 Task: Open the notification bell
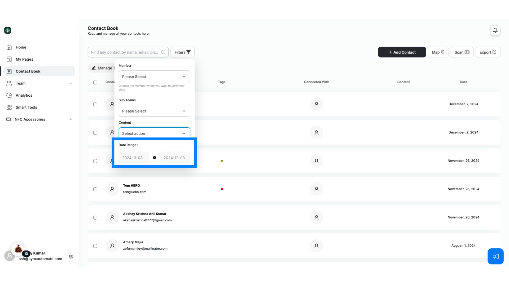click(495, 30)
